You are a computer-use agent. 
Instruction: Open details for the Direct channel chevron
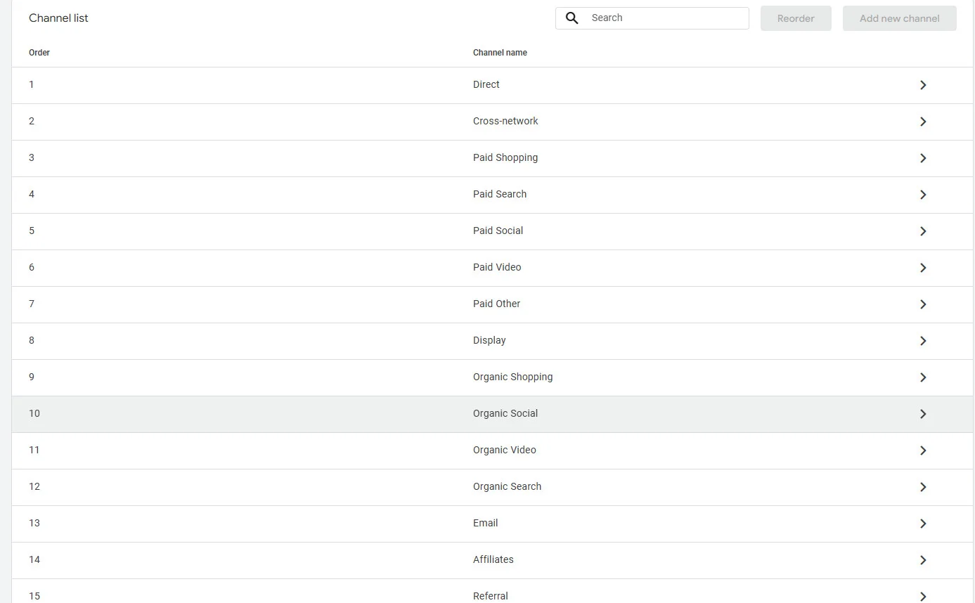click(923, 84)
